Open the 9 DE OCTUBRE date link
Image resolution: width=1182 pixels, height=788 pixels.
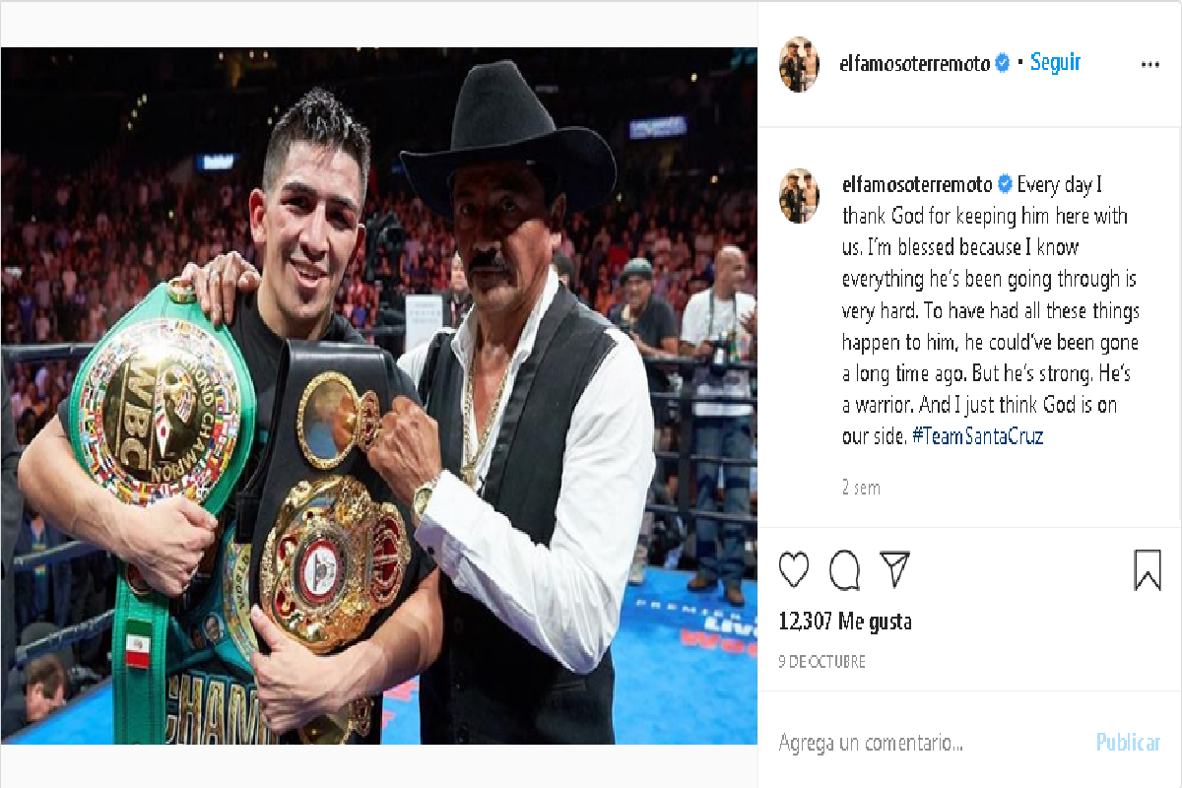(x=821, y=662)
